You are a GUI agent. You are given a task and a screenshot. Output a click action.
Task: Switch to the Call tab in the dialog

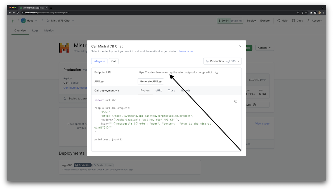pyautogui.click(x=114, y=61)
